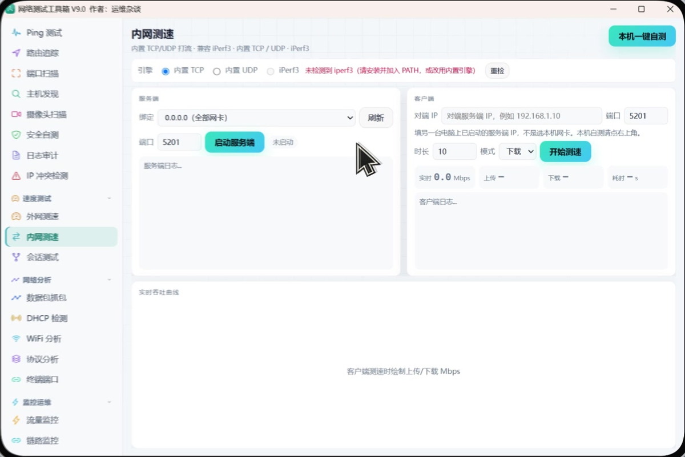Click the 实时 0.0 Mbps readout
Image resolution: width=685 pixels, height=457 pixels.
445,177
